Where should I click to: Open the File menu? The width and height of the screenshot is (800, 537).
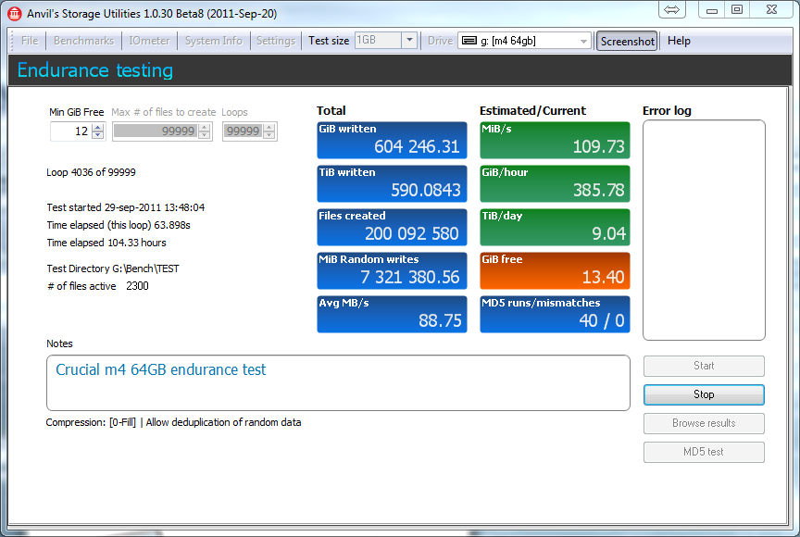30,41
